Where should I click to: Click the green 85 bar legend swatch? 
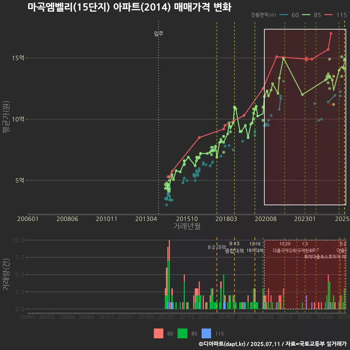coord(182,334)
